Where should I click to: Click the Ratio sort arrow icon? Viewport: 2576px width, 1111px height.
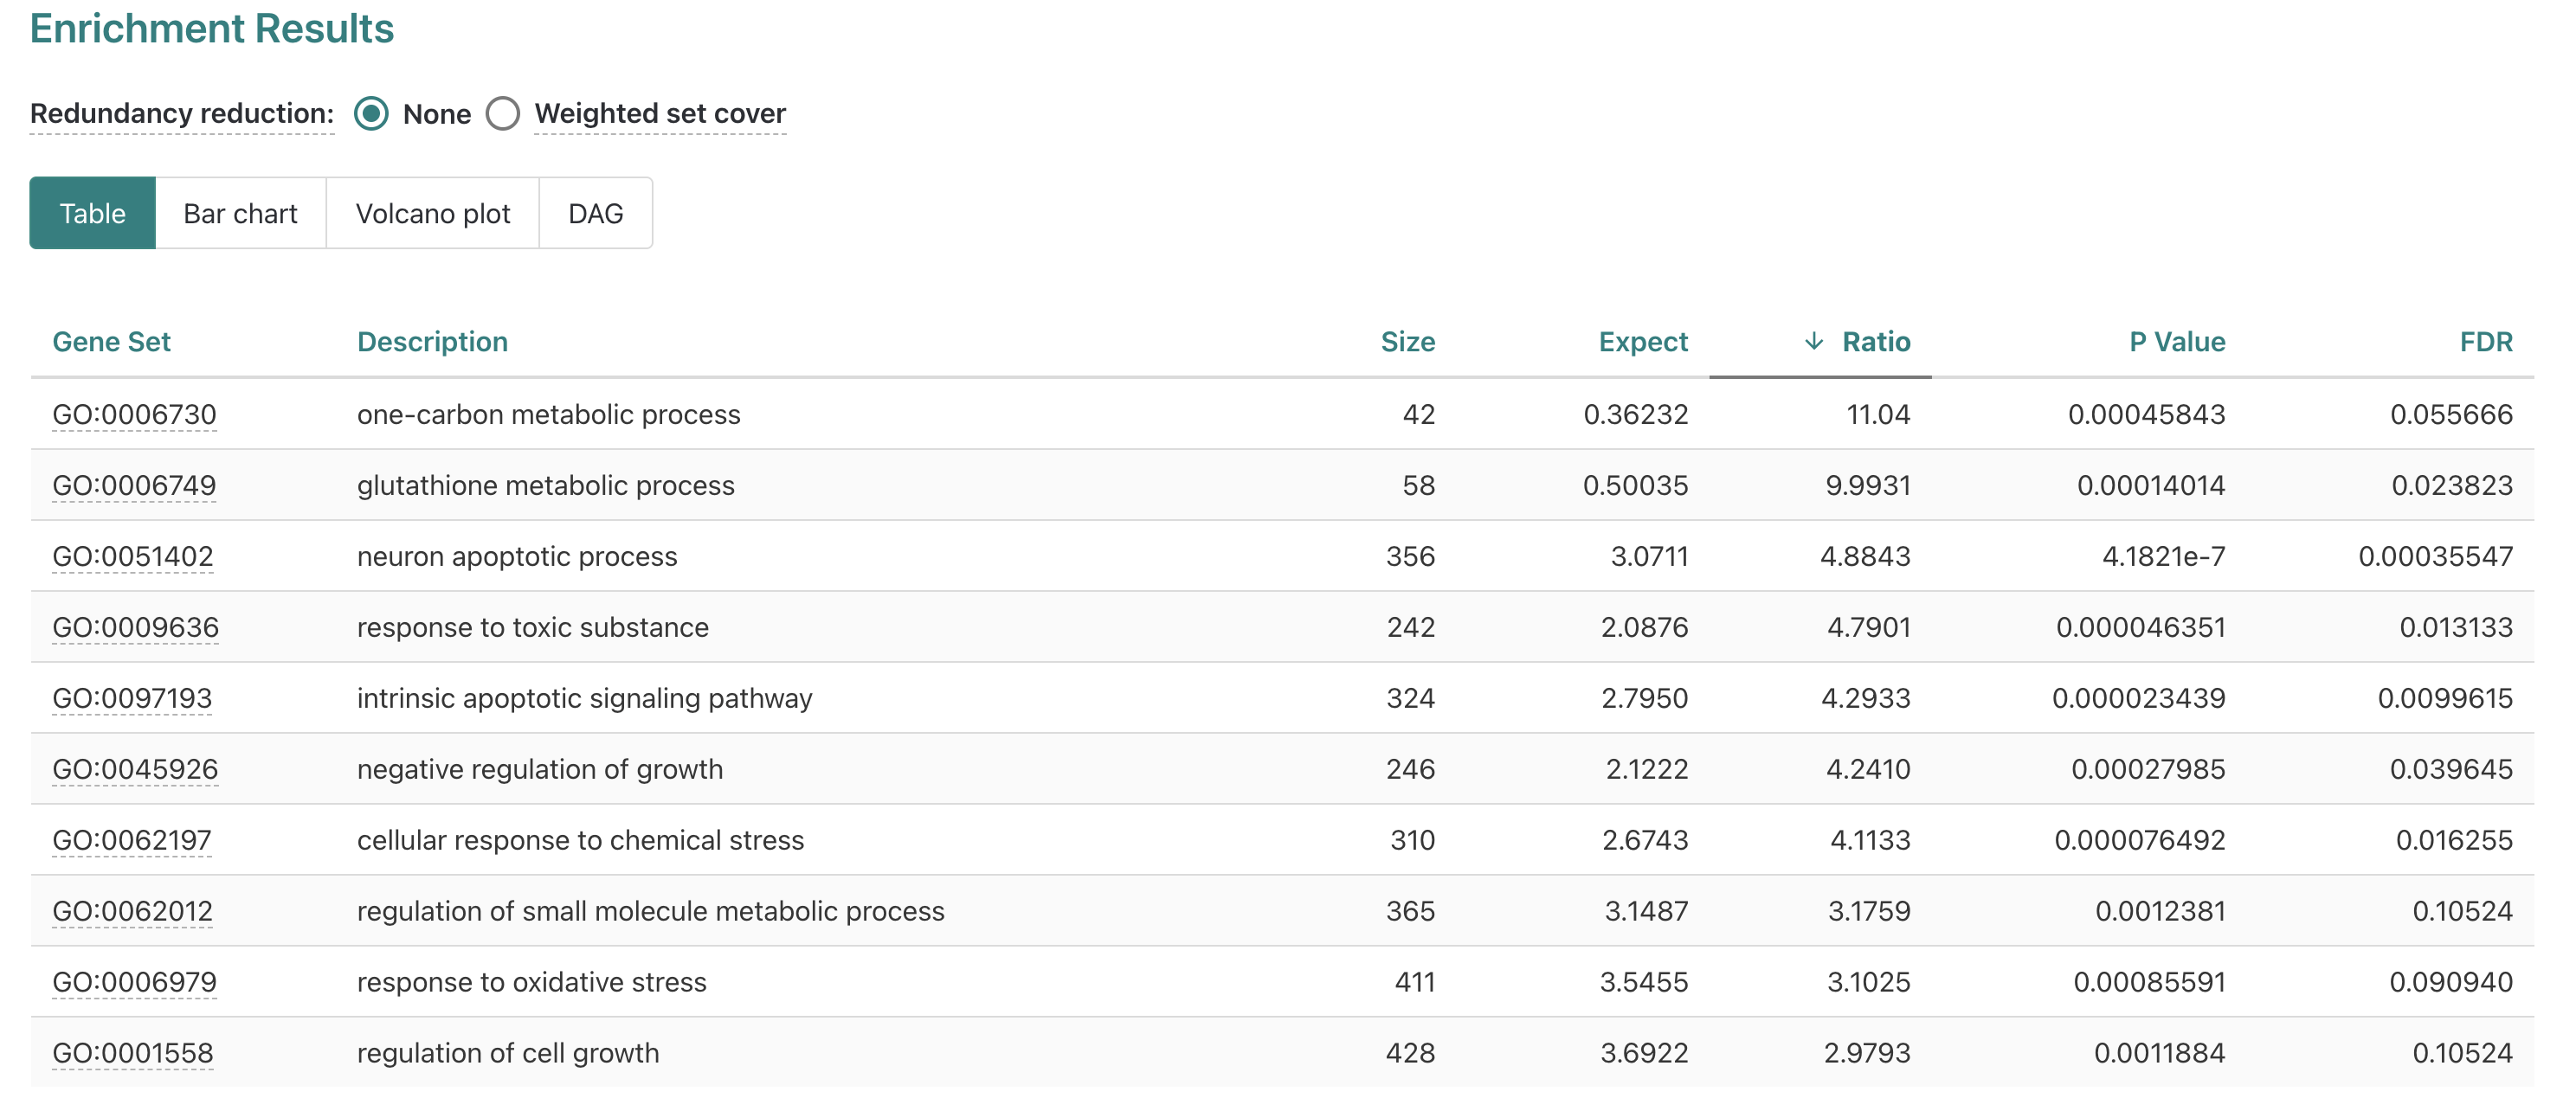(1813, 342)
